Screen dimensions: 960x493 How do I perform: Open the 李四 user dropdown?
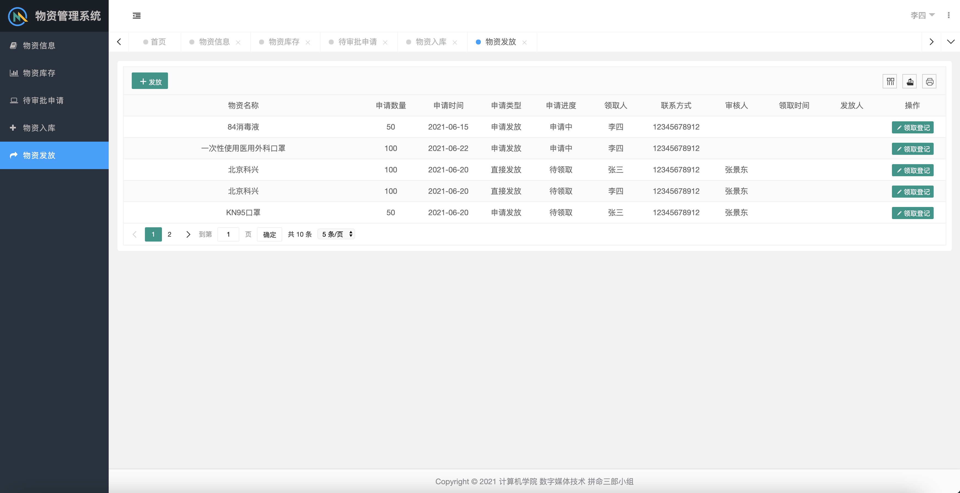pyautogui.click(x=922, y=15)
